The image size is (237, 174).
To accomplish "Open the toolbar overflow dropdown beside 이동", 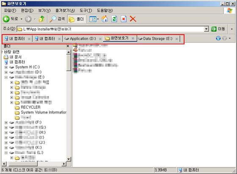I will click(x=232, y=29).
